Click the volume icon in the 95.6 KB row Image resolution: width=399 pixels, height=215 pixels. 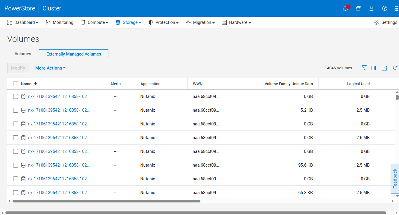click(x=23, y=165)
